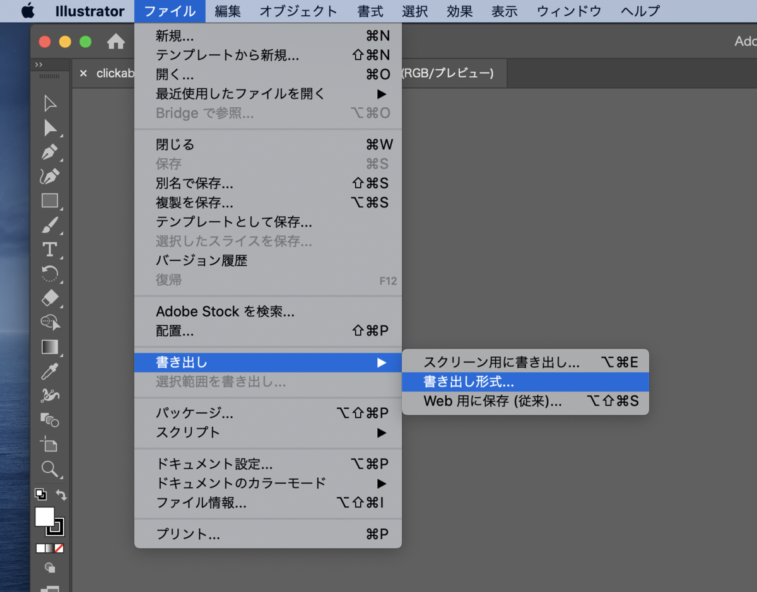Expand the toolbar double-arrow
This screenshot has height=592, width=757.
pos(38,64)
